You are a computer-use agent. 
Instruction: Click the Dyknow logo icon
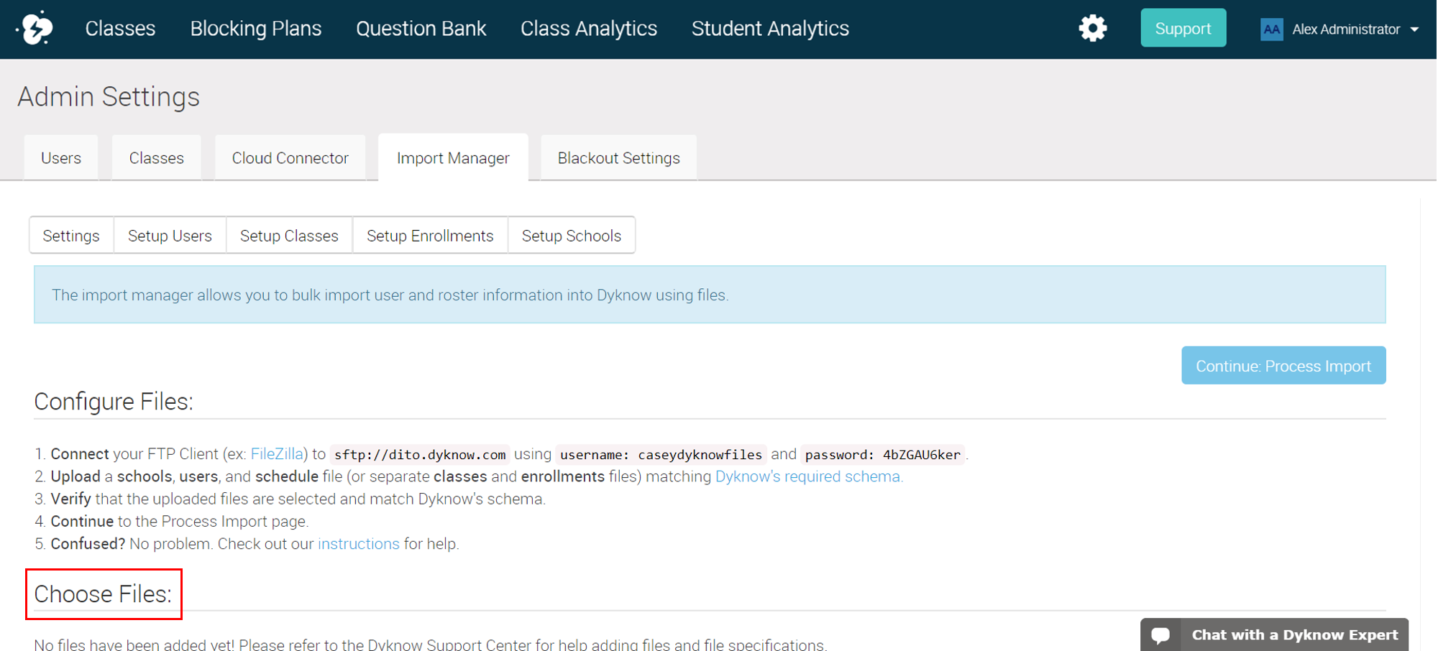click(x=35, y=28)
